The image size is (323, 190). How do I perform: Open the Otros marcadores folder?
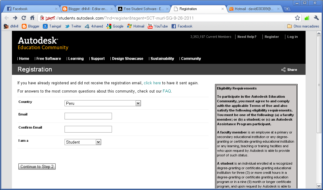(303, 26)
